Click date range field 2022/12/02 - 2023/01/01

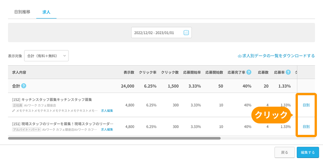[x=161, y=32]
